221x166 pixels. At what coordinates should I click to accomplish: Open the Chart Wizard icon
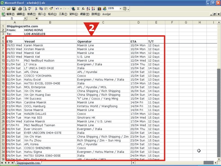(x=99, y=9)
